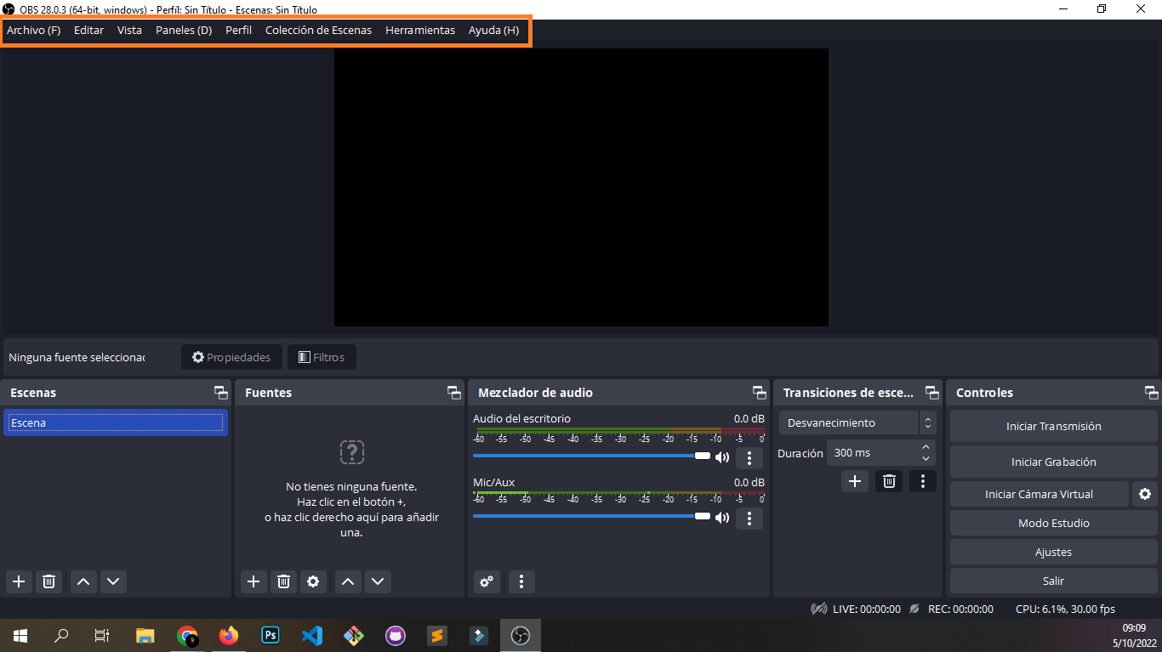1162x652 pixels.
Task: Remove transition using trash icon
Action: tap(889, 481)
